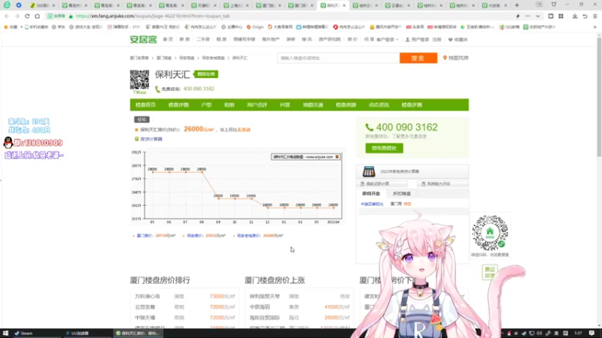602x338 pixels.
Task: Open the 收藏夹 heart link
Action: click(x=458, y=40)
